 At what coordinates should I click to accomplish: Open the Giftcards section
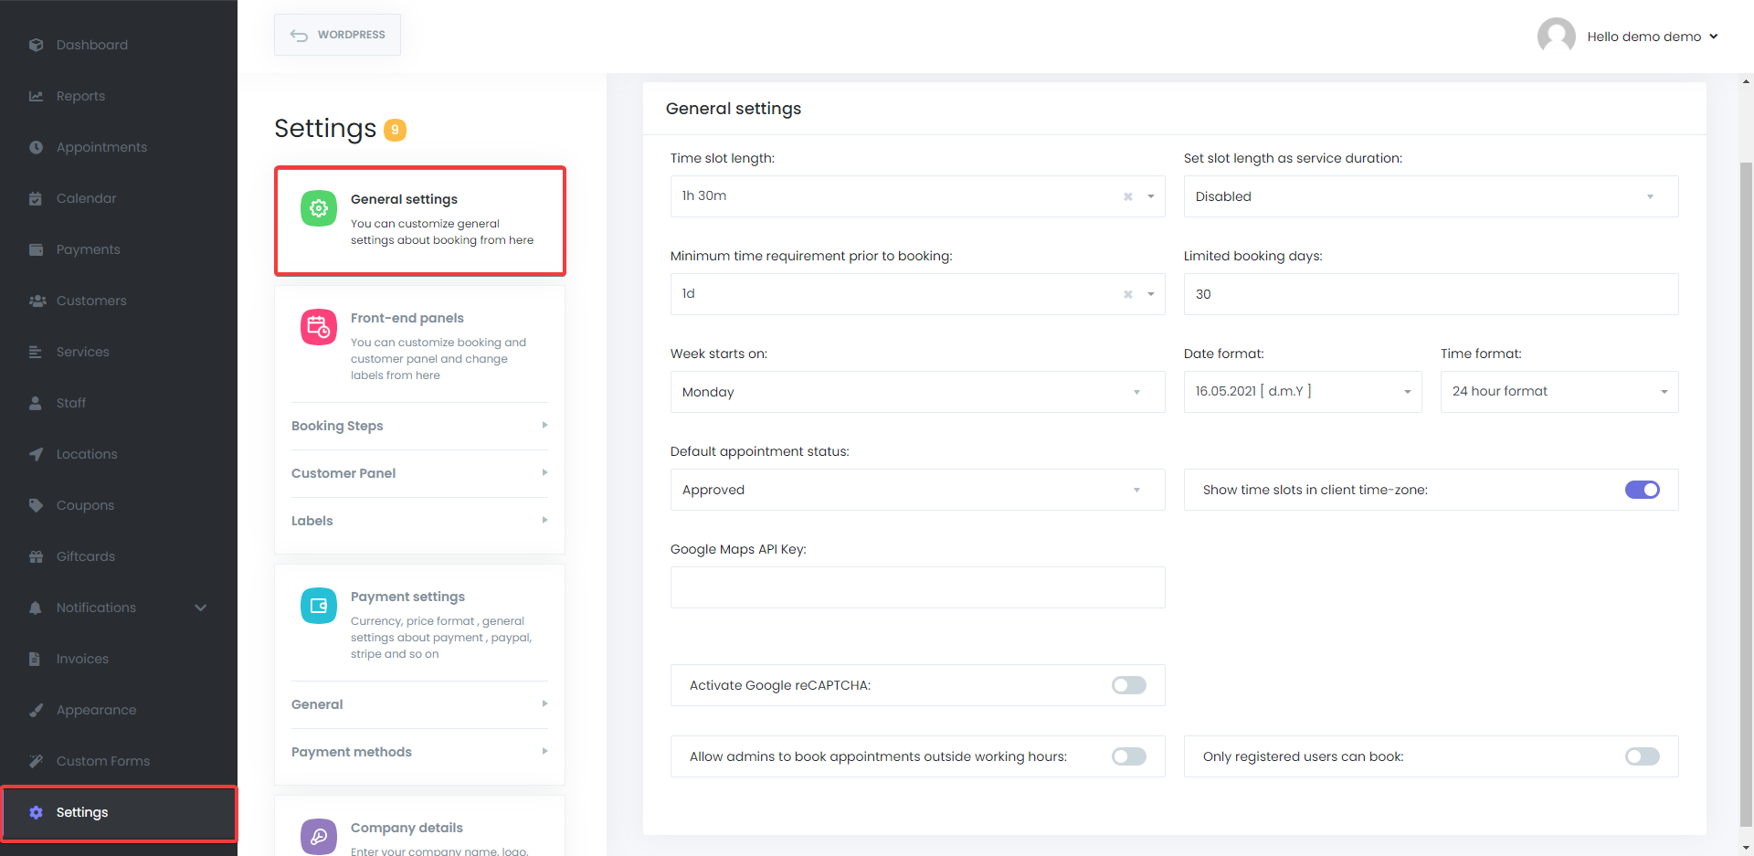84,555
